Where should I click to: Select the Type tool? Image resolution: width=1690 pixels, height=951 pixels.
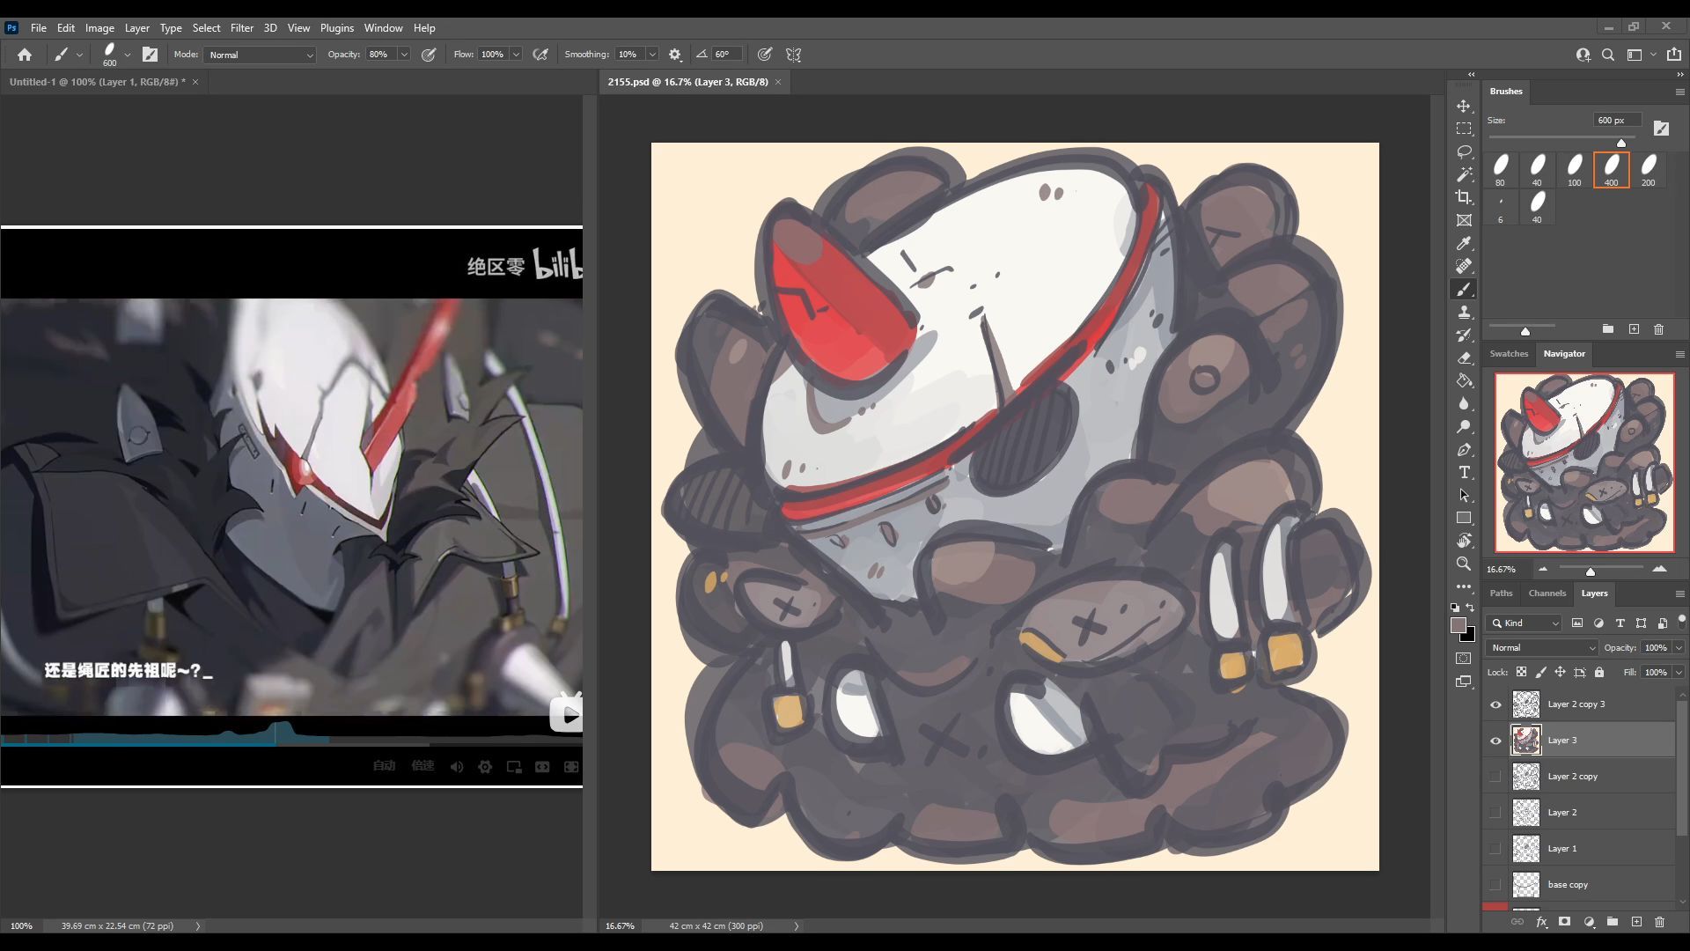pyautogui.click(x=1464, y=472)
